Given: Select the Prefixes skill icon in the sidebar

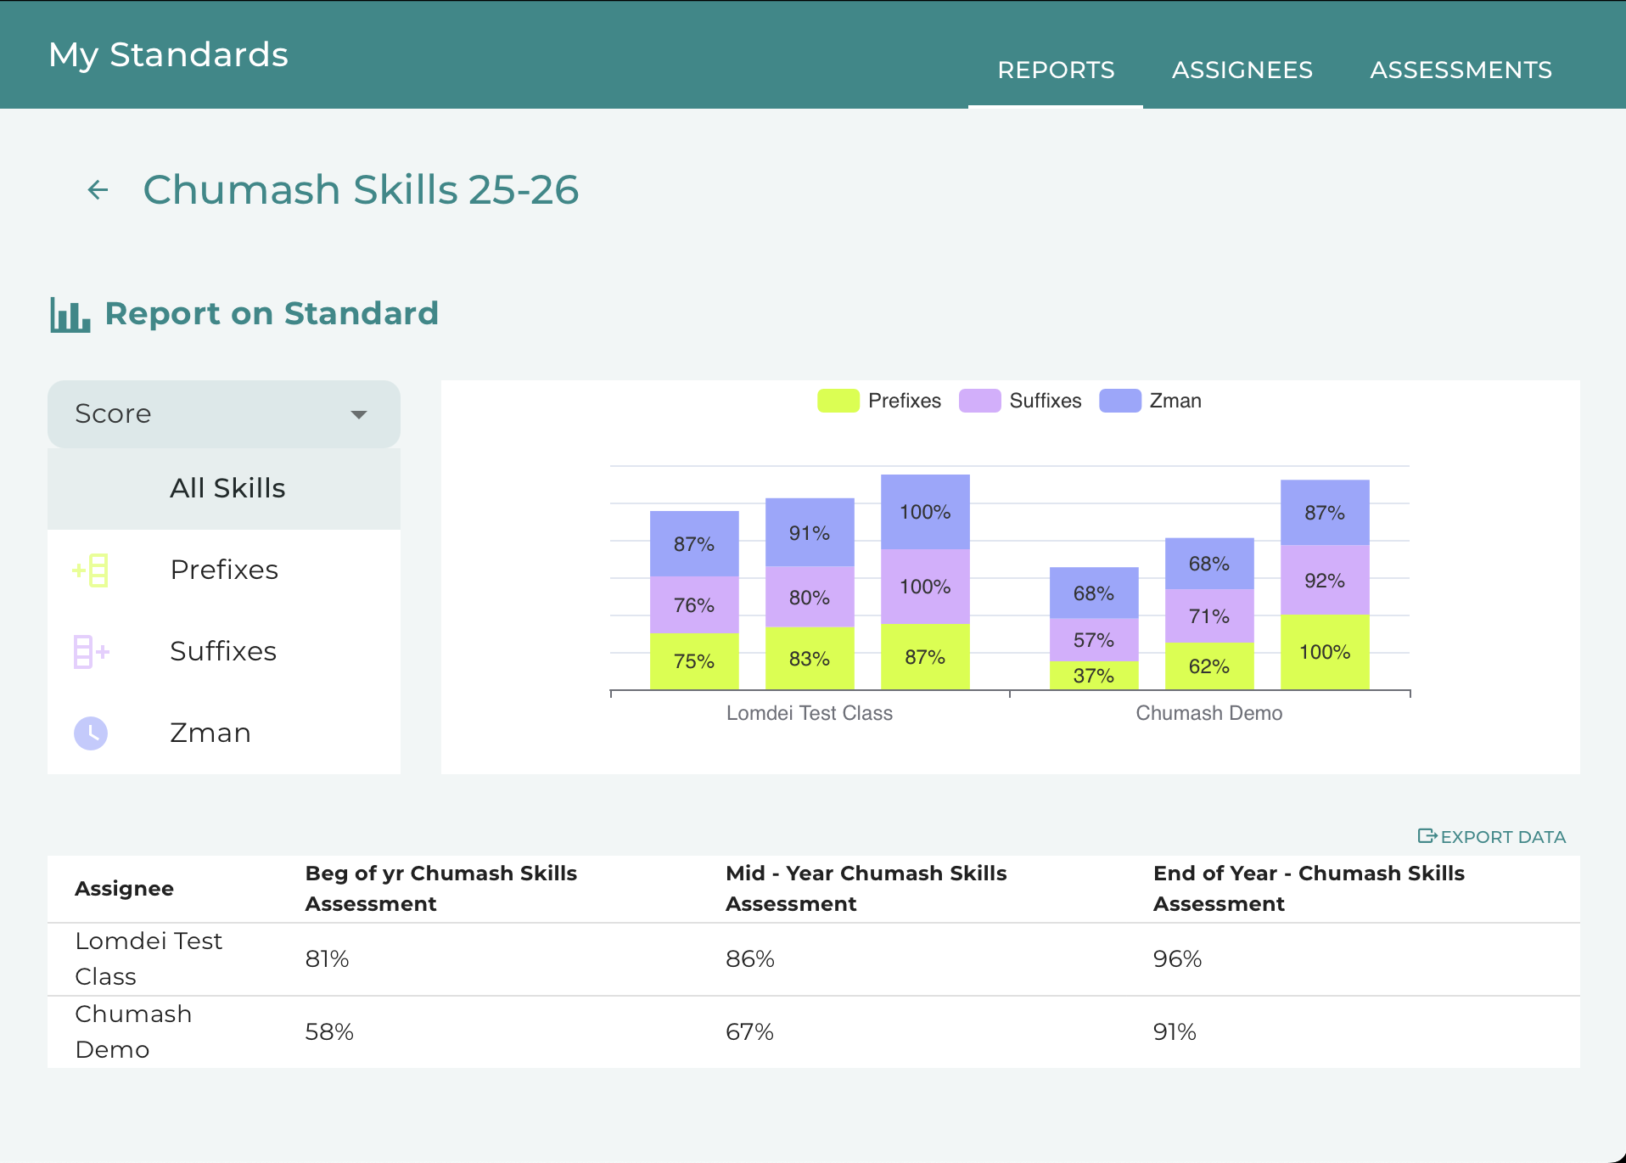Looking at the screenshot, I should tap(91, 570).
